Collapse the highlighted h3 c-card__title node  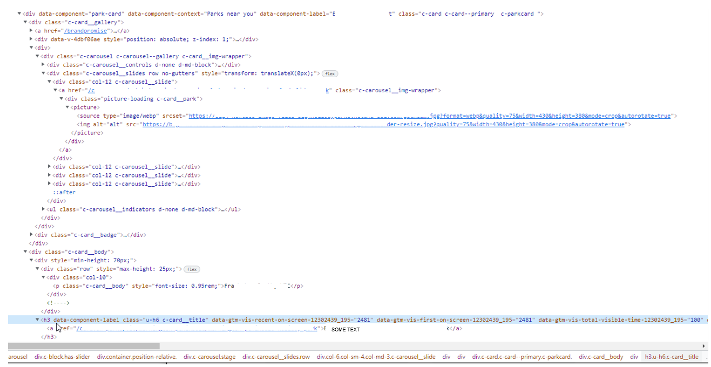tap(37, 320)
